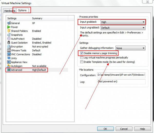This screenshot has height=133, width=154.
Task: Expand the Input ungrabbed dropdown
Action: coord(123,28)
